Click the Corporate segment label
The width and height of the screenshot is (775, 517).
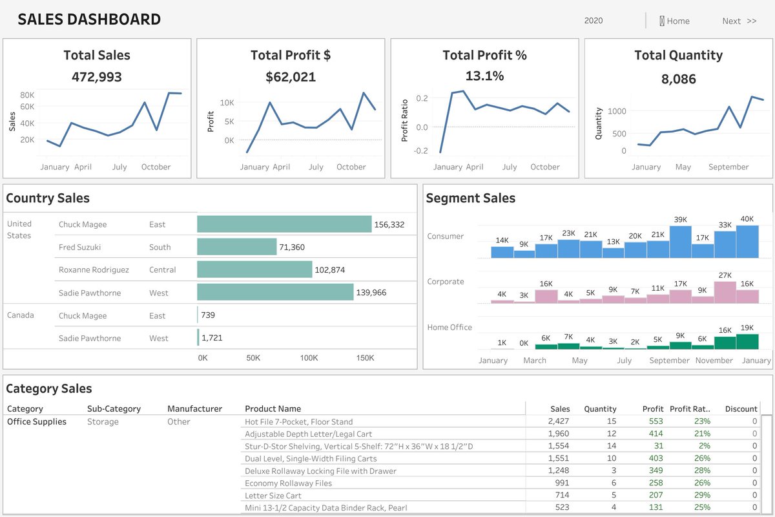click(446, 281)
